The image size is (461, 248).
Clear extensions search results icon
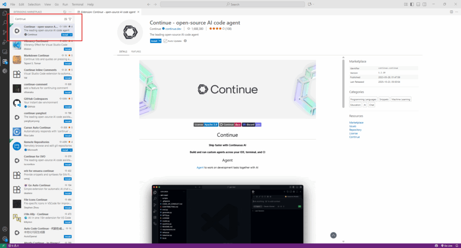coord(66,19)
